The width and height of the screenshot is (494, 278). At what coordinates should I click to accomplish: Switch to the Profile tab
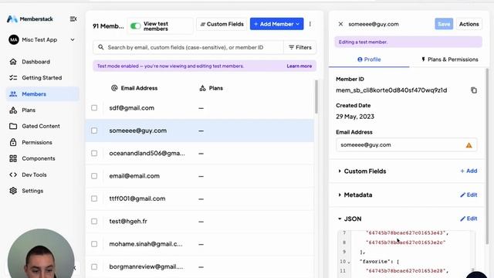[x=369, y=59]
